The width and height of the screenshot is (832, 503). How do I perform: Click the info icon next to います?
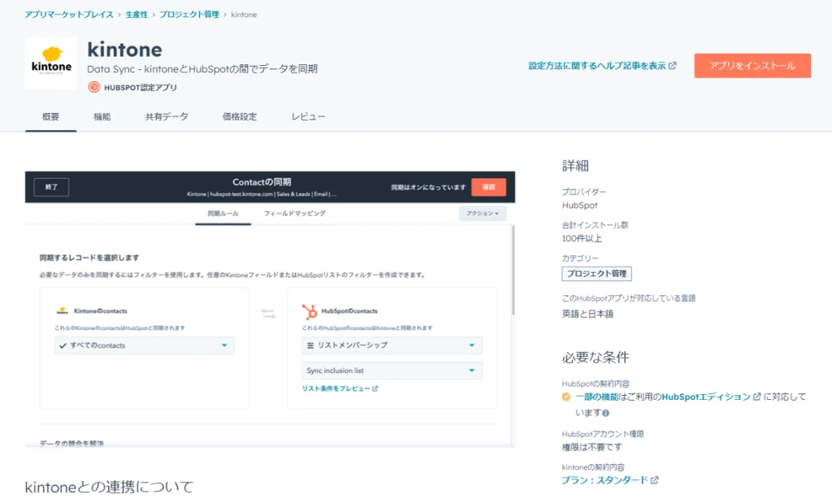click(606, 413)
